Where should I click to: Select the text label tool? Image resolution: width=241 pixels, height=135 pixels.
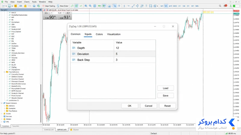pos(146,6)
